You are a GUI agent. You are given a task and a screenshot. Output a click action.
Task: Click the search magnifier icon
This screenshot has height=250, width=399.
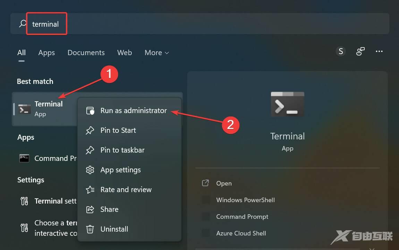23,24
